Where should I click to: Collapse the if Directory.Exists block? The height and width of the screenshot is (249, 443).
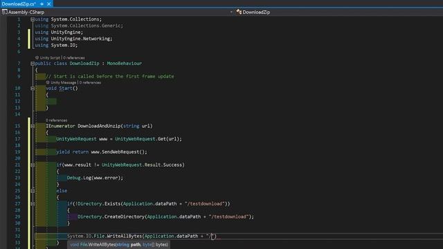pyautogui.click(x=33, y=204)
